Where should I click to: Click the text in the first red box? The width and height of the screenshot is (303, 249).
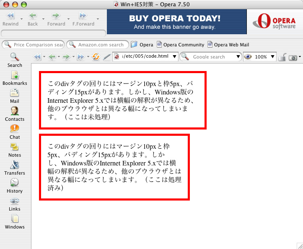121,100
